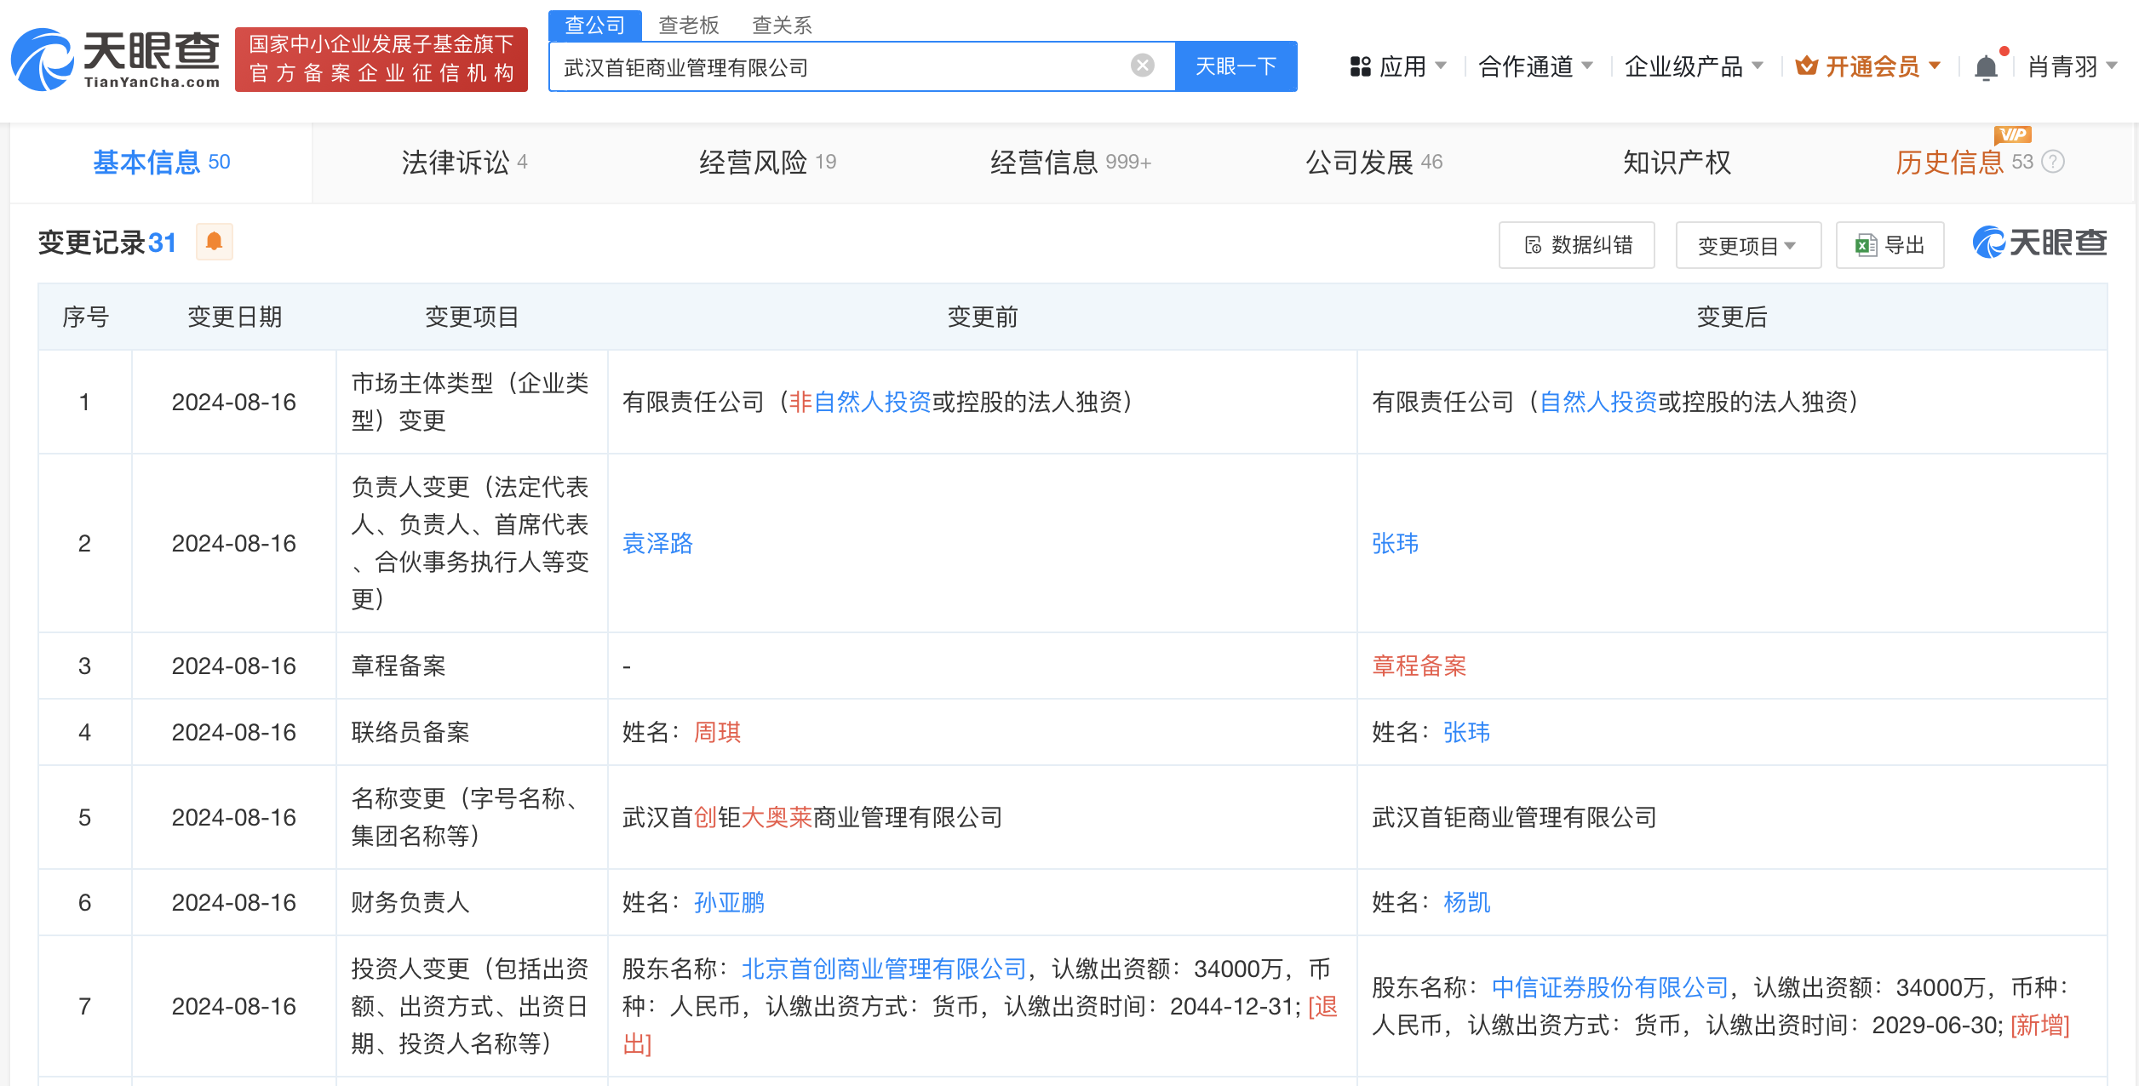Click the help question mark beside 历史信息
2139x1086 pixels.
tap(2052, 163)
